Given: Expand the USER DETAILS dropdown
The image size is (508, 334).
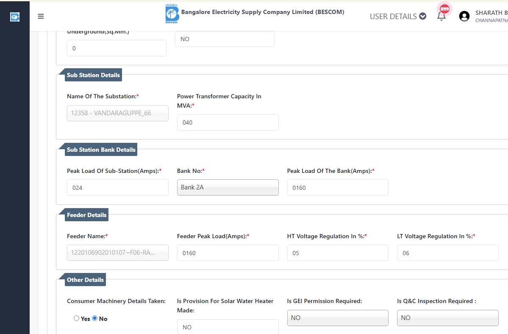Looking at the screenshot, I should coord(398,17).
